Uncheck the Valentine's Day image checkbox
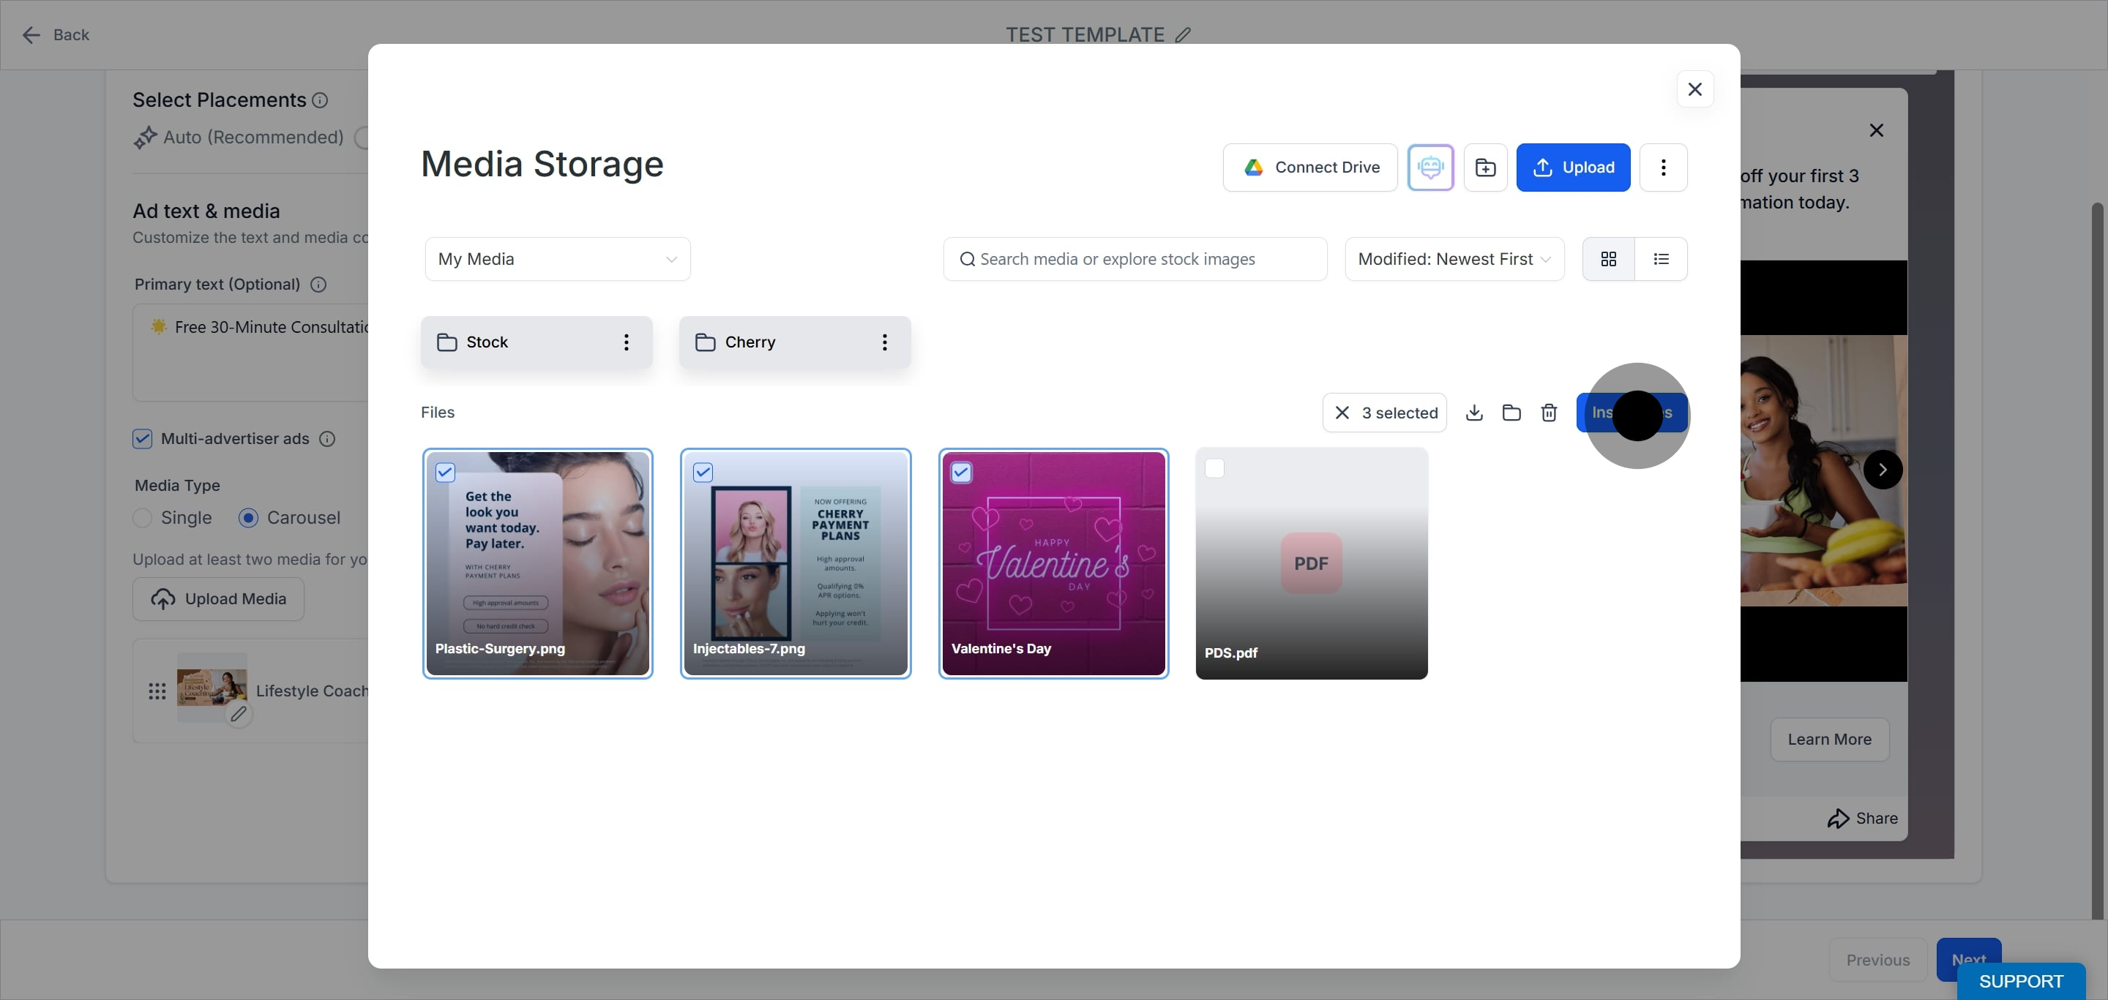This screenshot has height=1000, width=2108. [x=961, y=473]
